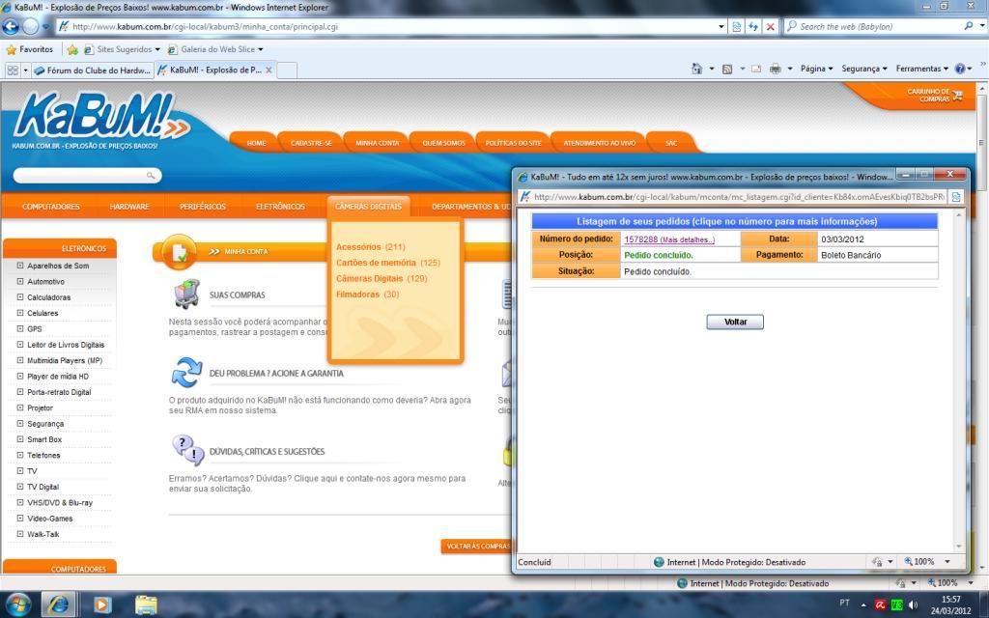989x618 pixels.
Task: Click the Windows Explorer folder taskbar icon
Action: click(146, 604)
